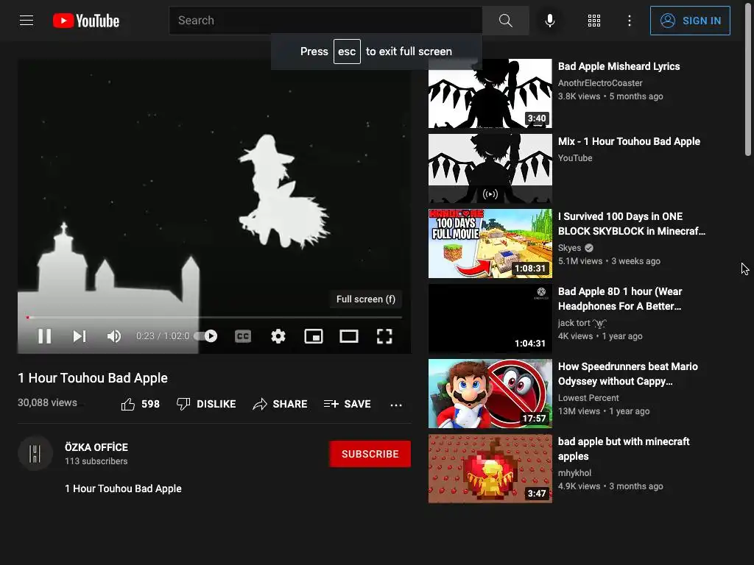Start voice search with microphone
Screen dimensions: 754x565
point(549,21)
